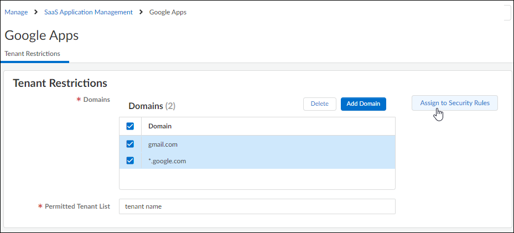Click the Google Apps breadcrumb item
Image resolution: width=514 pixels, height=233 pixels.
coord(168,12)
